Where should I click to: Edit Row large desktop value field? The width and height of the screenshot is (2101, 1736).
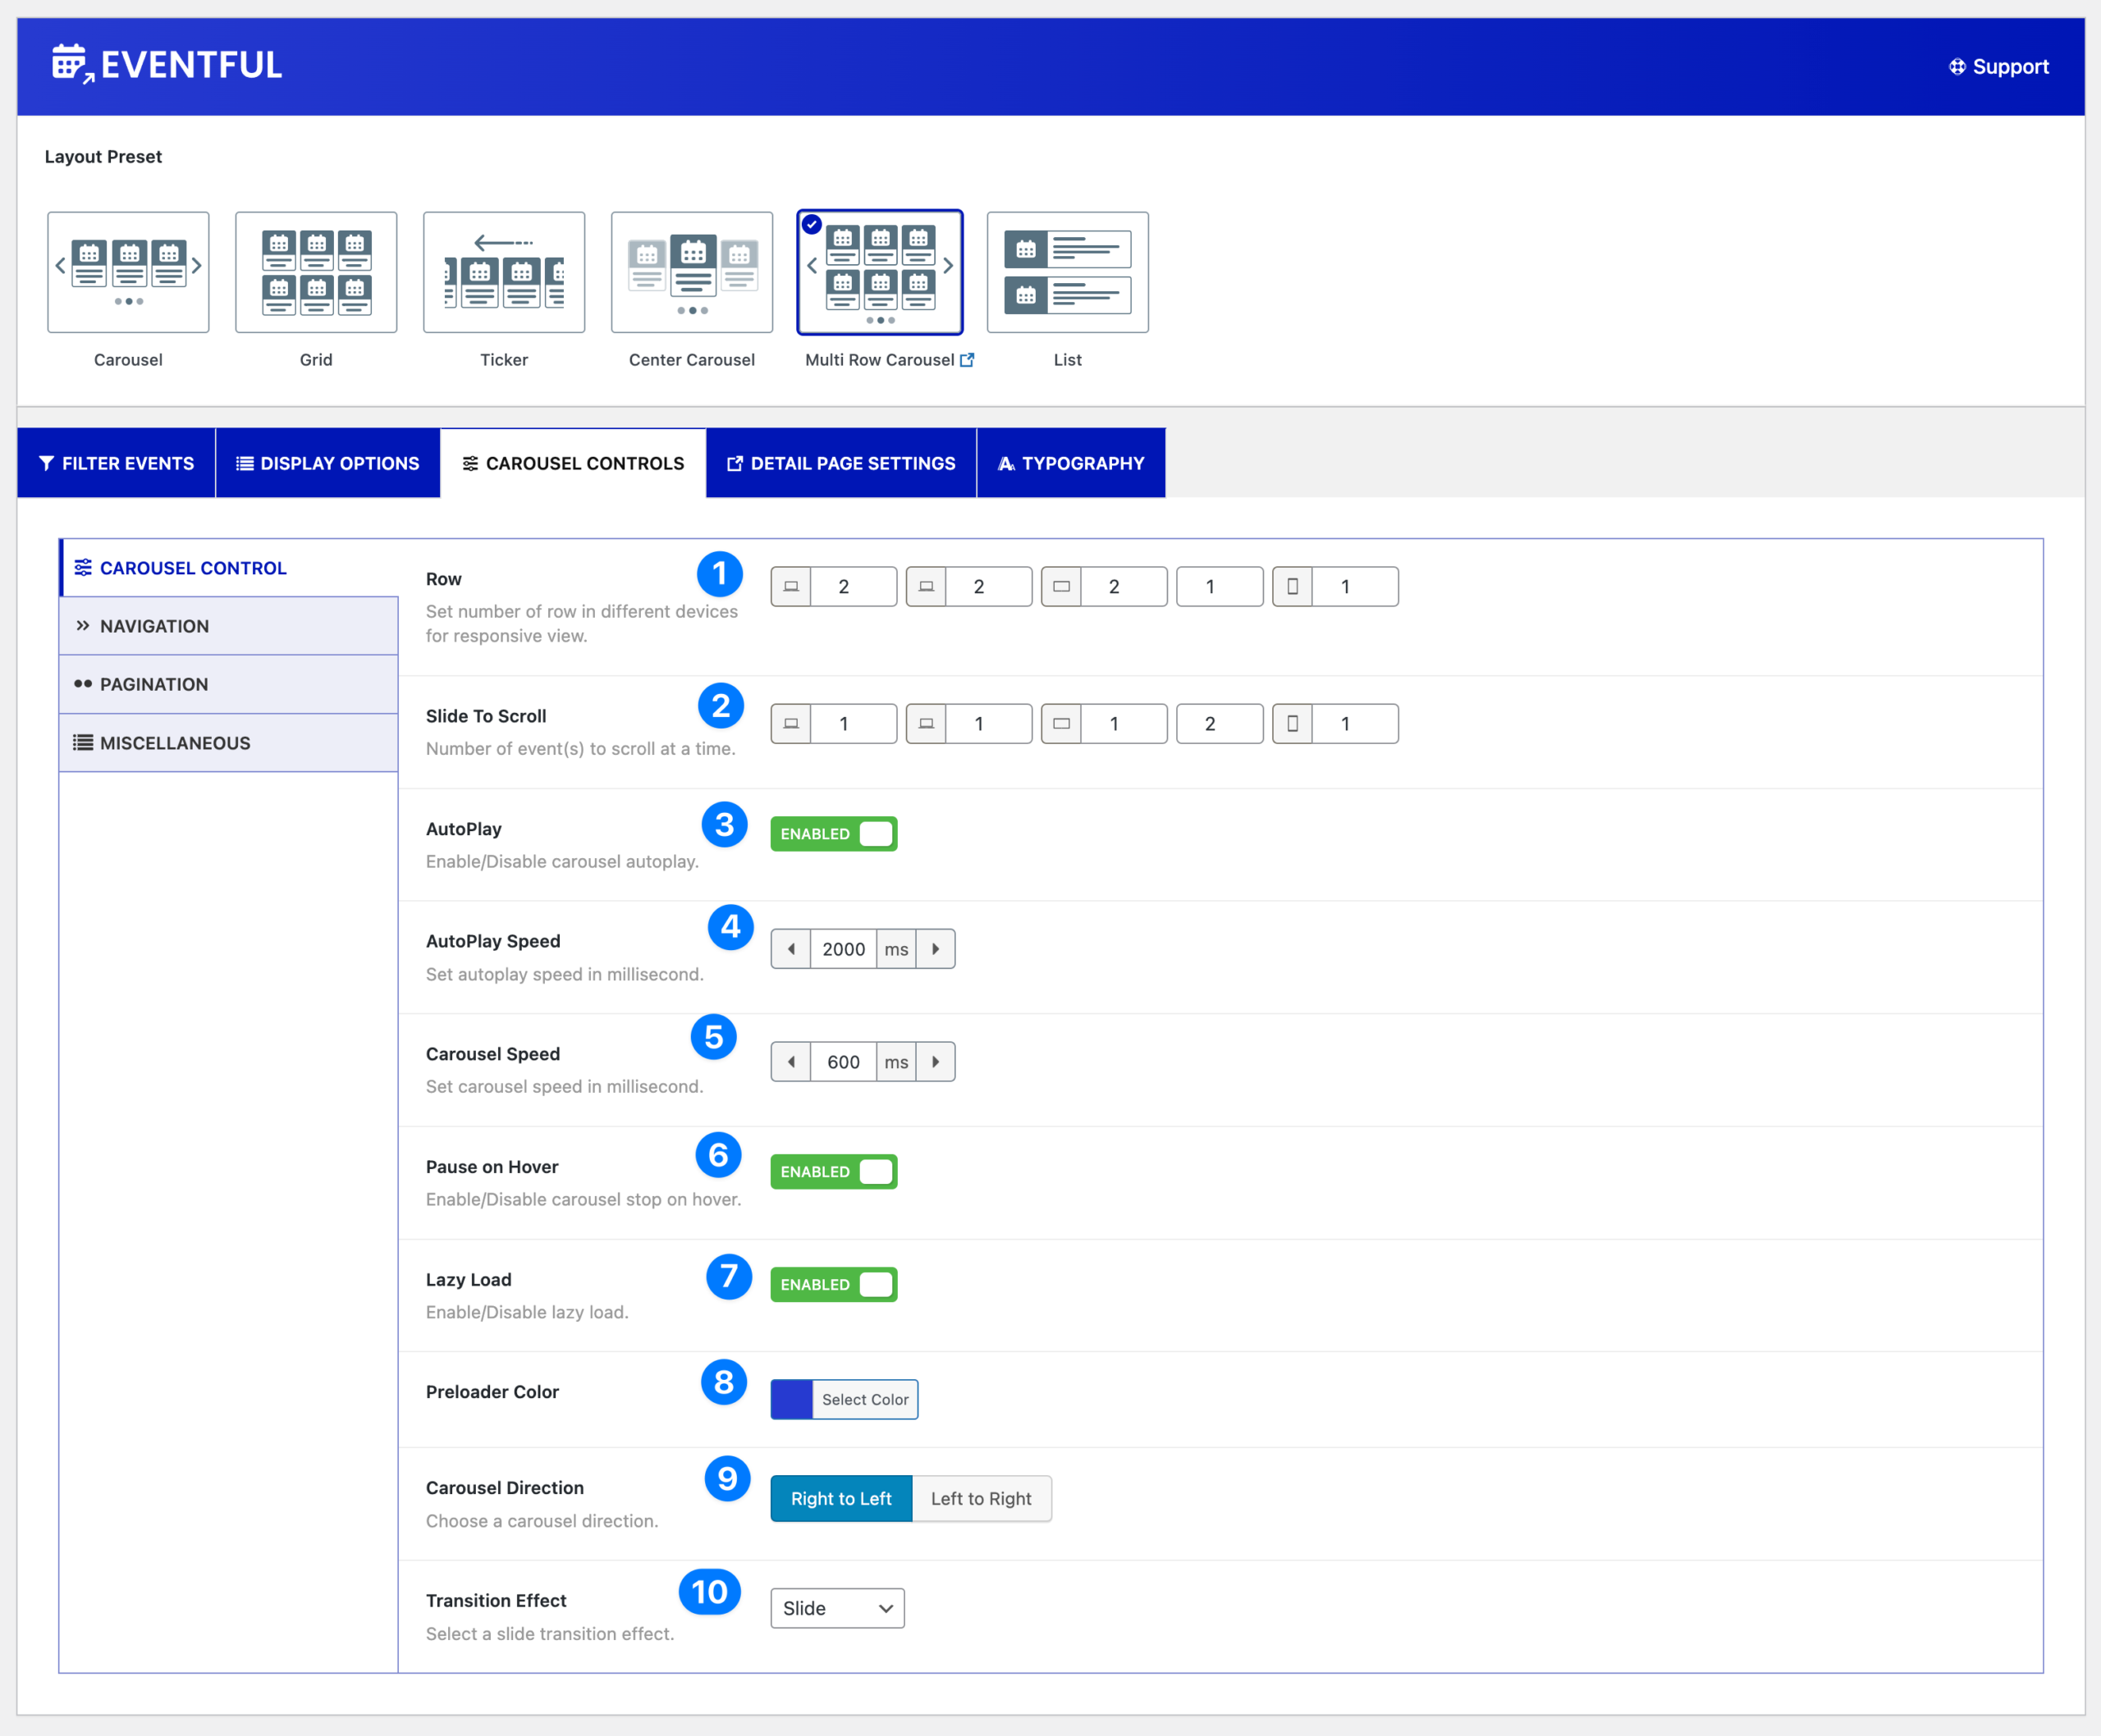click(854, 587)
